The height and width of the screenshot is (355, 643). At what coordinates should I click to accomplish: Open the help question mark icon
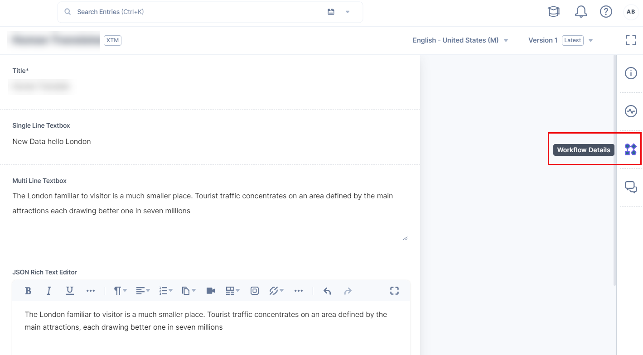click(x=606, y=12)
